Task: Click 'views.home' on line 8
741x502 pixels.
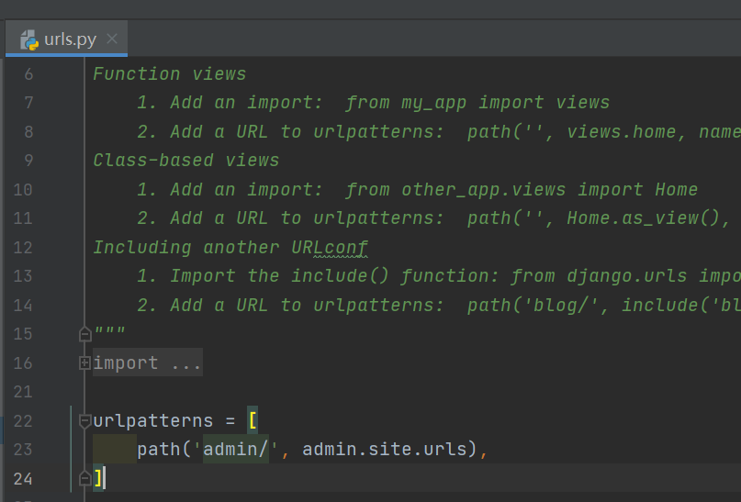Action: tap(621, 132)
